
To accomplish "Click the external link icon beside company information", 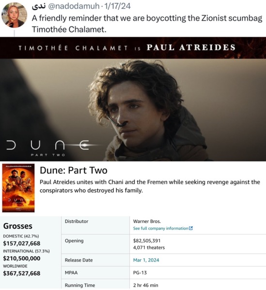I will pyautogui.click(x=191, y=229).
